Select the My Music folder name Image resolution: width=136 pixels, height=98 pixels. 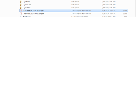pos(26,2)
